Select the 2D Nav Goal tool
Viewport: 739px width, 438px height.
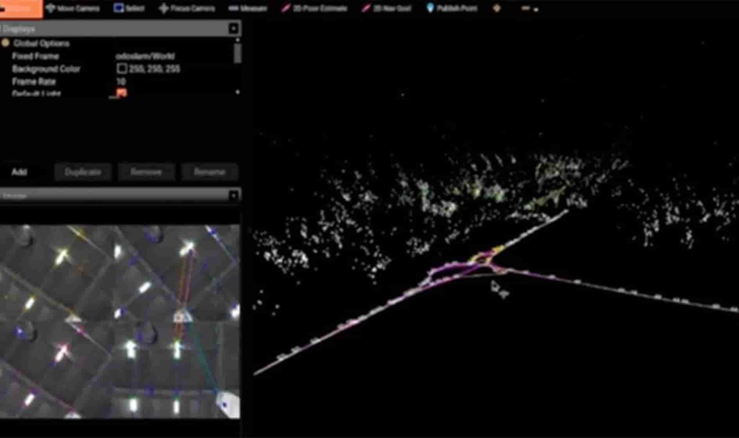pos(386,8)
